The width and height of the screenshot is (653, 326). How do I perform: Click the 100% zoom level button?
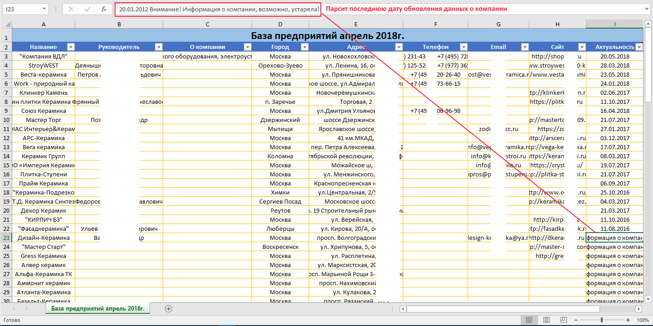coord(643,320)
